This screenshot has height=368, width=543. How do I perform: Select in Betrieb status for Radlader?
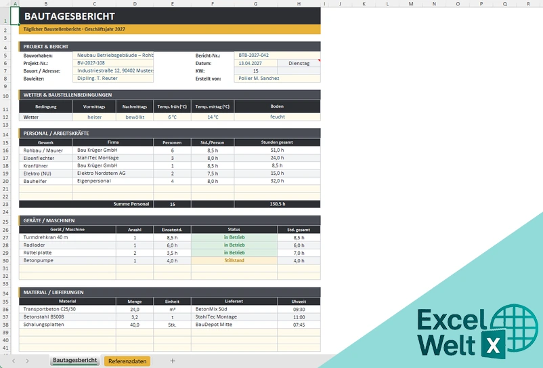[x=234, y=245]
